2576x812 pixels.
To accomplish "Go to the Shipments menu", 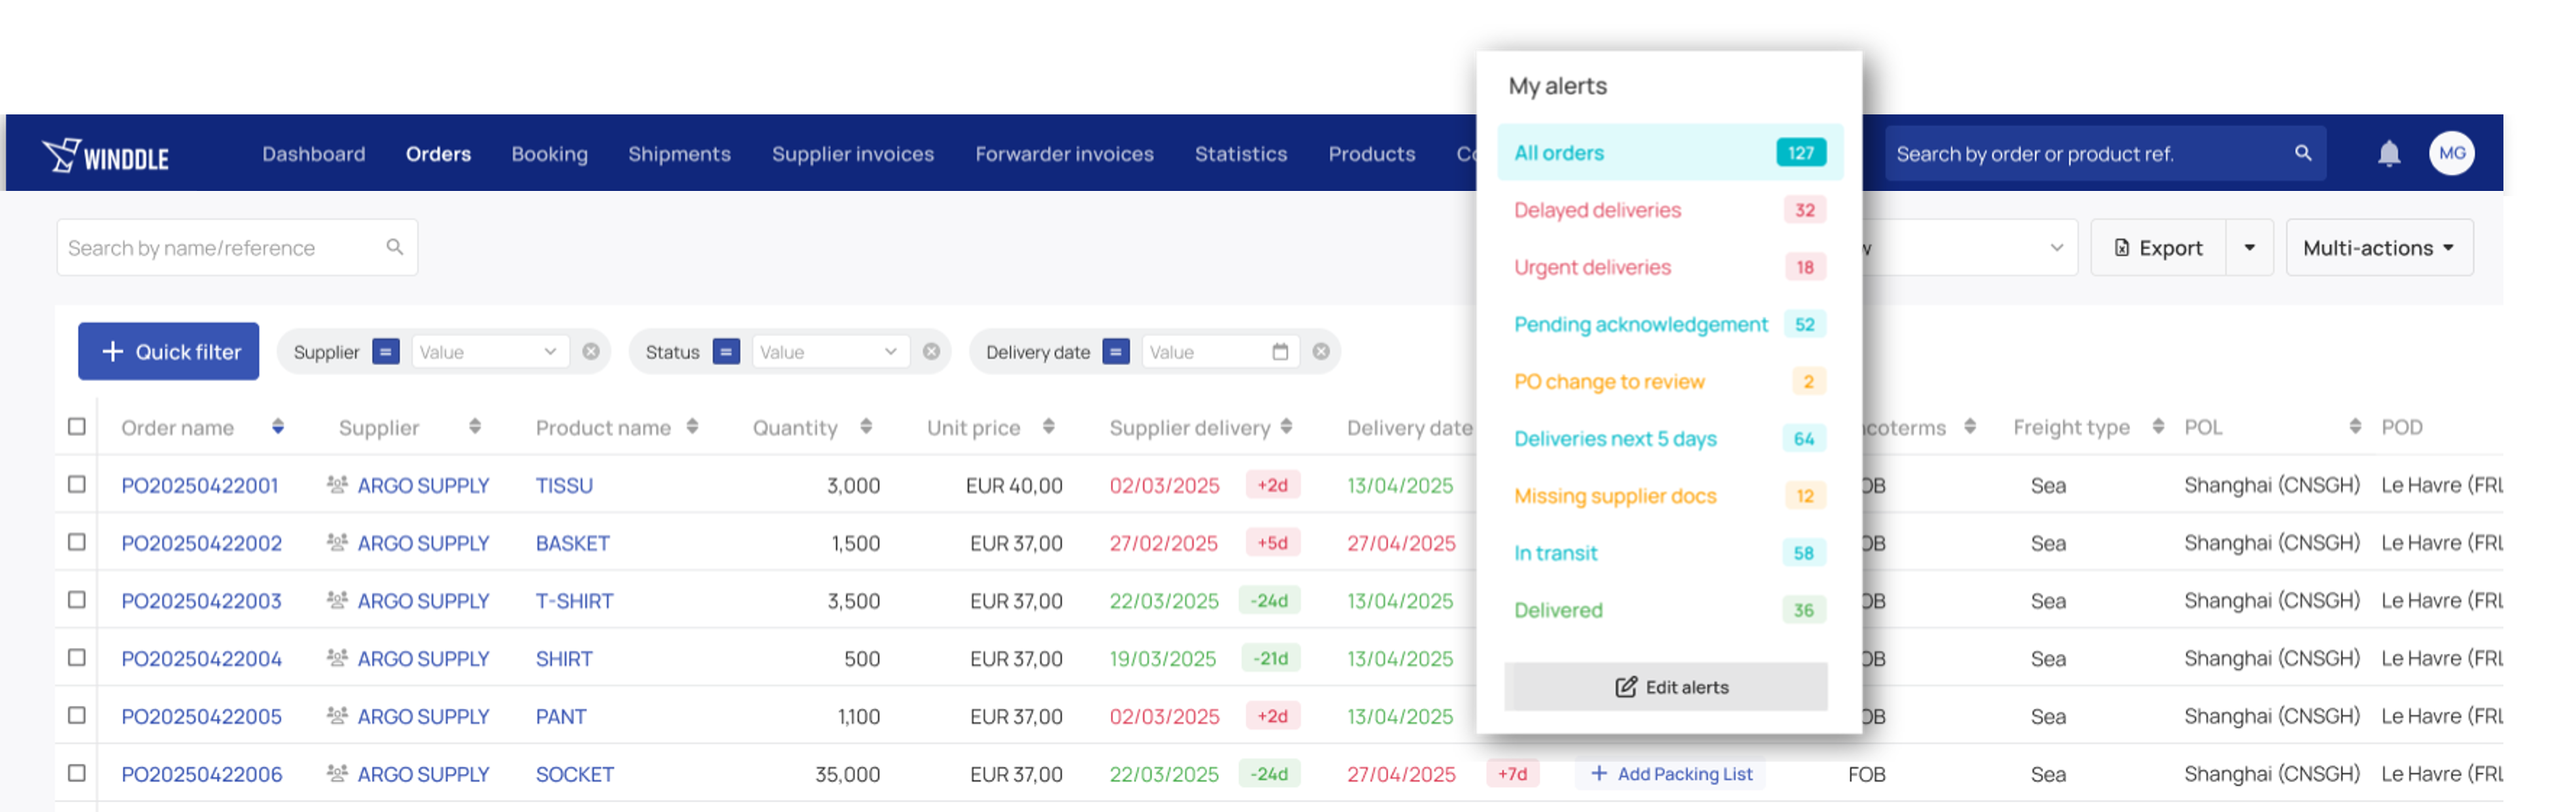I will point(679,154).
